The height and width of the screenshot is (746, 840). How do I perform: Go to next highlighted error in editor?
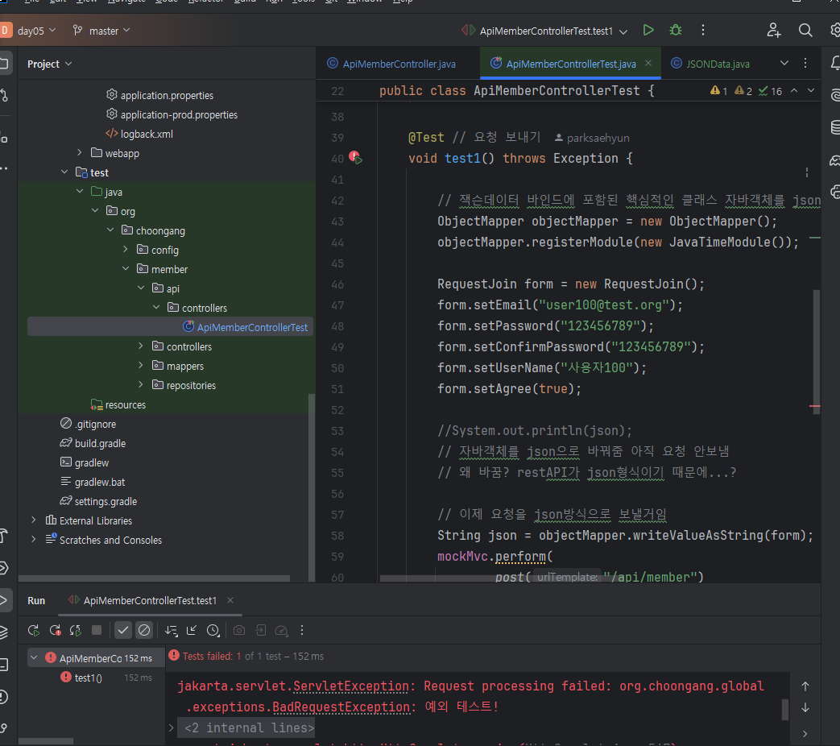[811, 90]
